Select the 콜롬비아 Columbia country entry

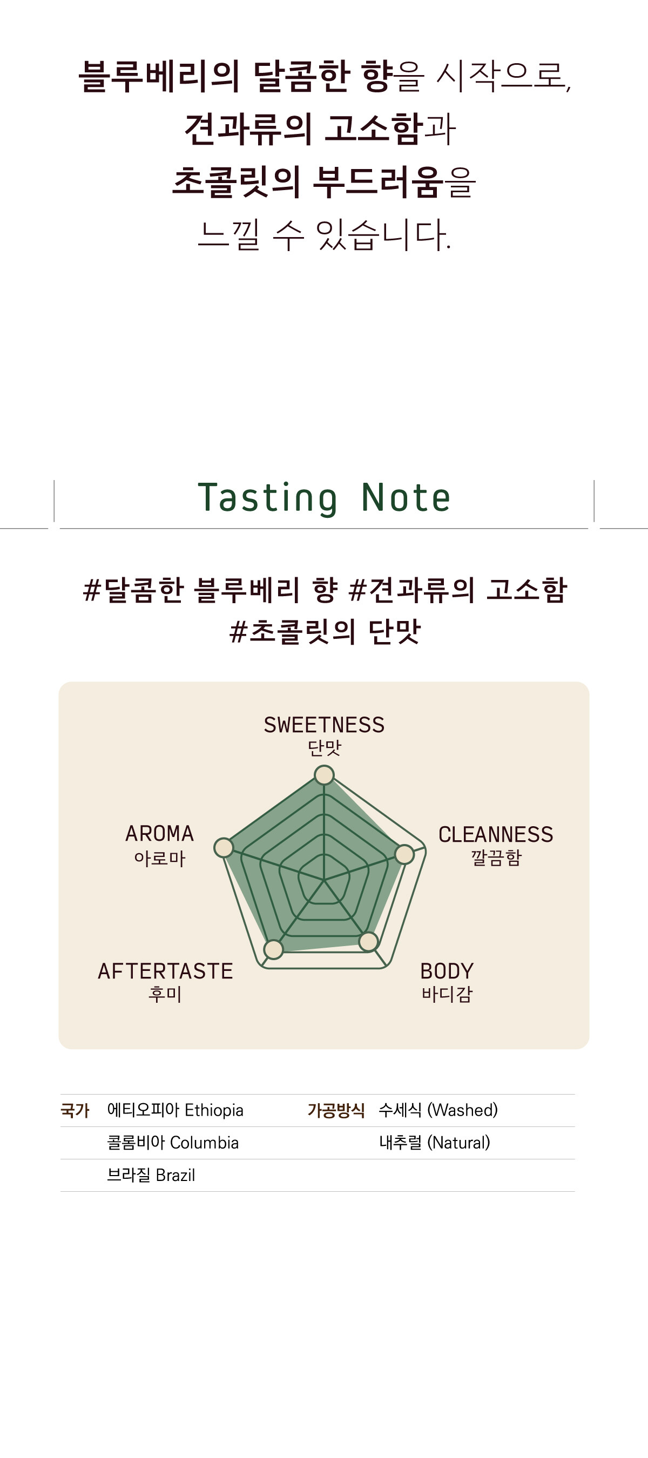173,1143
